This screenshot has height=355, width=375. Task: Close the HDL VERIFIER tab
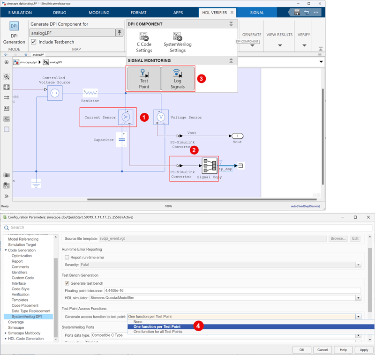click(x=232, y=13)
